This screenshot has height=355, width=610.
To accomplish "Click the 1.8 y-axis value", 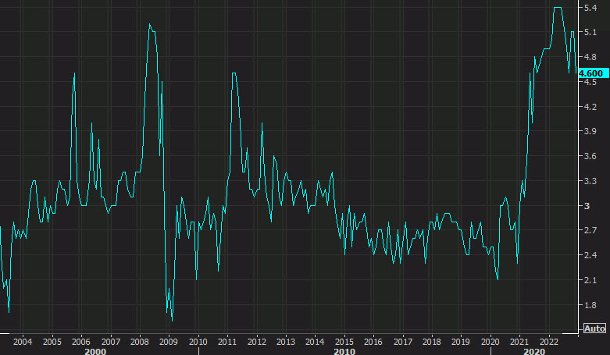I will 590,305.
